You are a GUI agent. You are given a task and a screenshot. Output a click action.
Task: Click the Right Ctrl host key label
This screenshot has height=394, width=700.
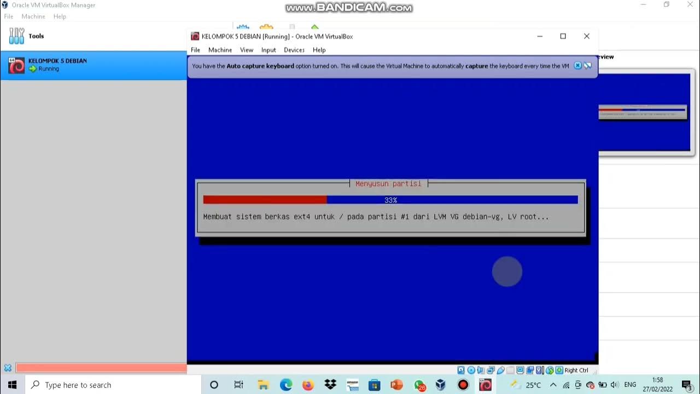coord(576,370)
